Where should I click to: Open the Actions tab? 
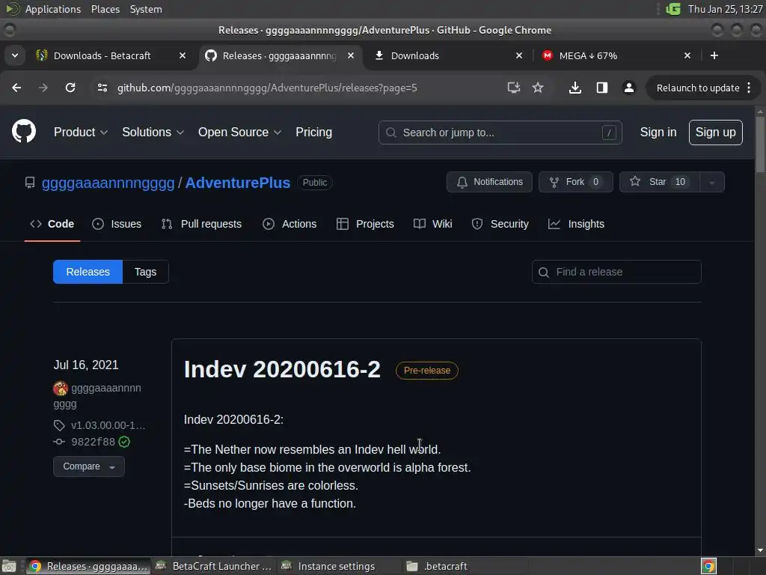(x=289, y=224)
